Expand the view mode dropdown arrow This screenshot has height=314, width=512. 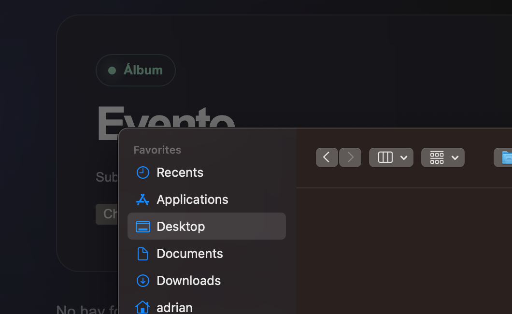[404, 157]
